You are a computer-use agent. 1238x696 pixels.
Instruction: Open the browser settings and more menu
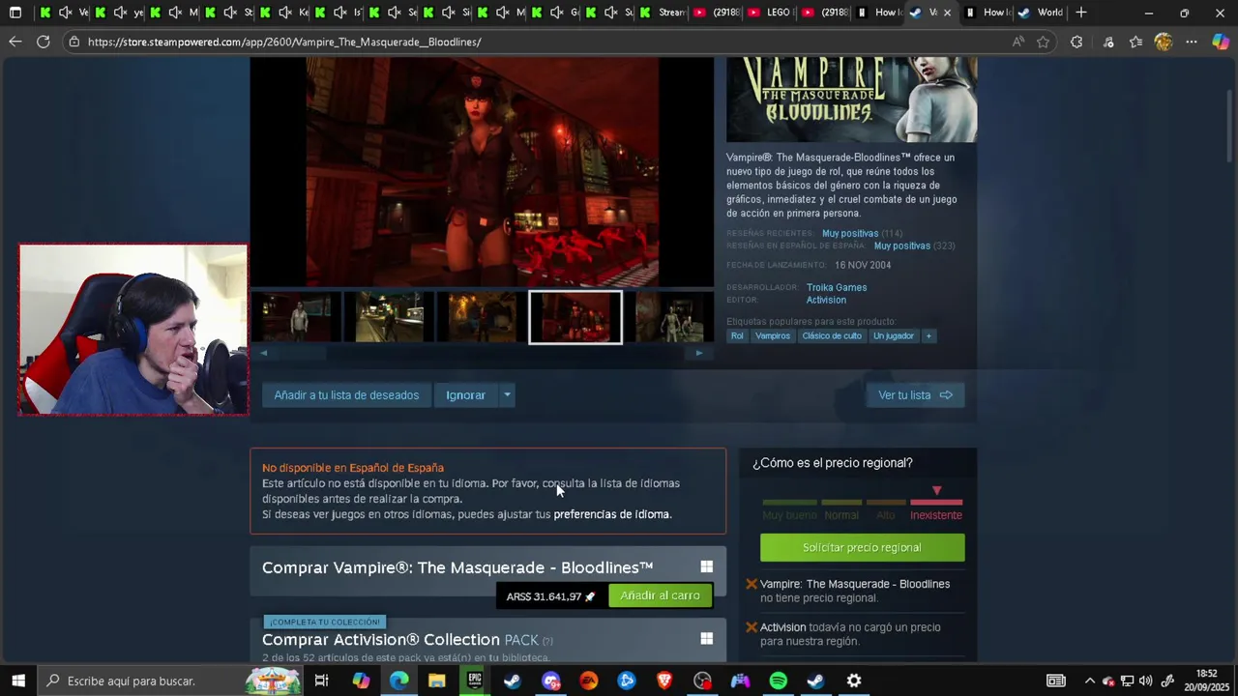coord(1192,42)
